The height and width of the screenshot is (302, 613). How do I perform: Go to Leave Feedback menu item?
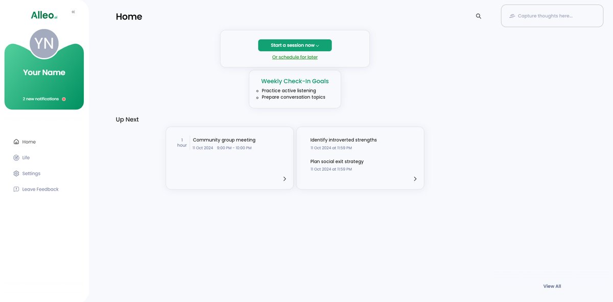(x=40, y=190)
